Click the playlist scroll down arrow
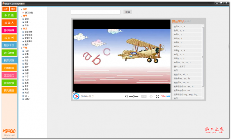The image size is (231, 140). pos(203,98)
